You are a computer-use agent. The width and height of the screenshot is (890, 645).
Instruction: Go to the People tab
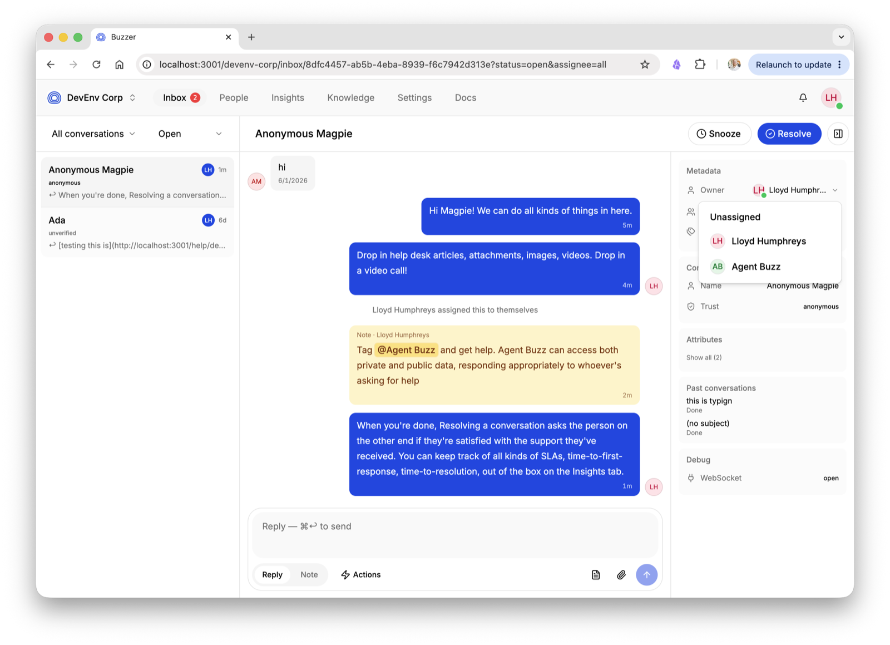pyautogui.click(x=234, y=98)
